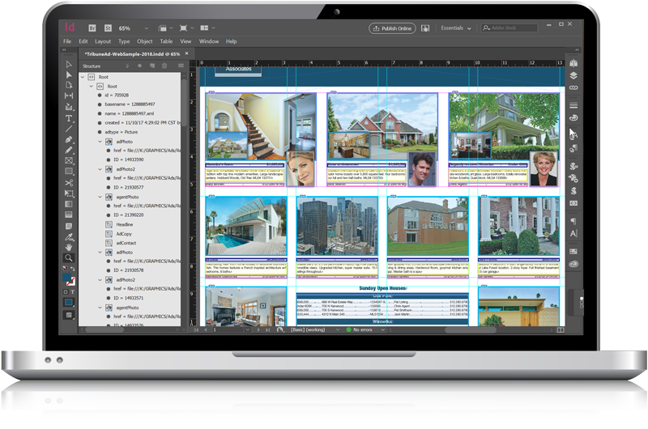Go to first page in status bar
Image resolution: width=648 pixels, height=429 pixels.
tap(197, 330)
